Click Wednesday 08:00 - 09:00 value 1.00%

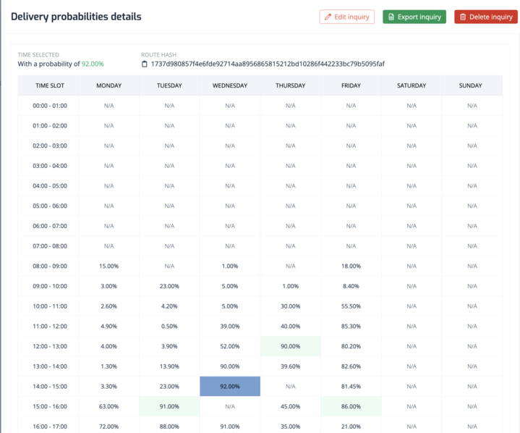230,266
